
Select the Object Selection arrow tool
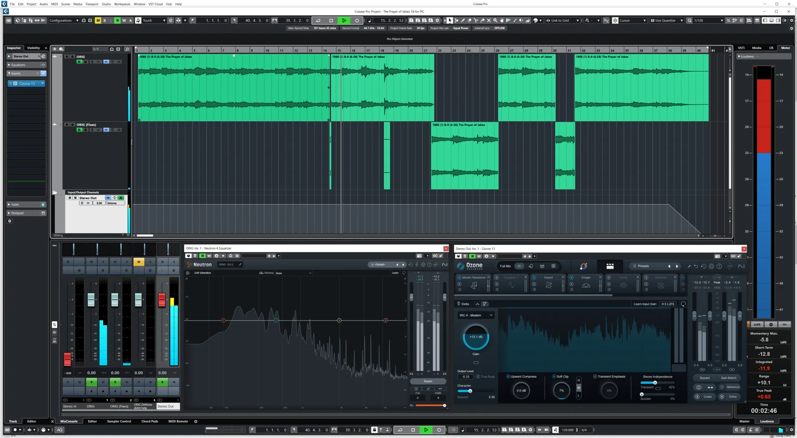coord(450,20)
